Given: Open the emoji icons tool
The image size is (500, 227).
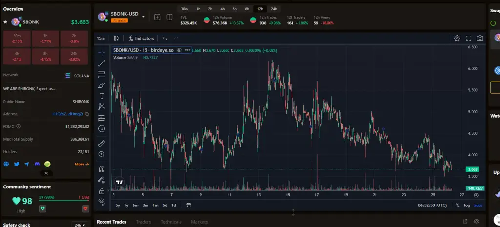Looking at the screenshot, I should tap(102, 129).
